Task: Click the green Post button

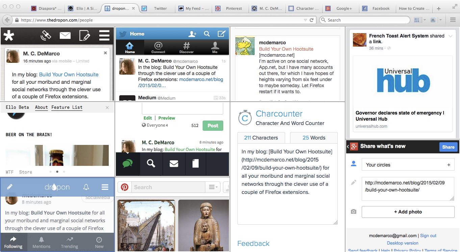Action: [x=213, y=125]
